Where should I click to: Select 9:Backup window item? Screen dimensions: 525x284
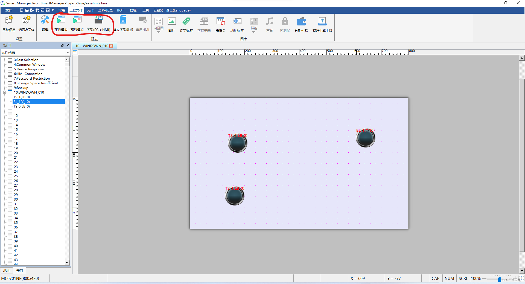click(21, 88)
